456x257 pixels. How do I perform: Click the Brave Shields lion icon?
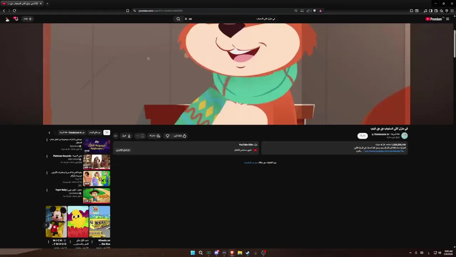coord(314,11)
